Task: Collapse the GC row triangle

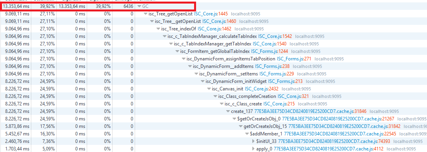Action: [139, 6]
